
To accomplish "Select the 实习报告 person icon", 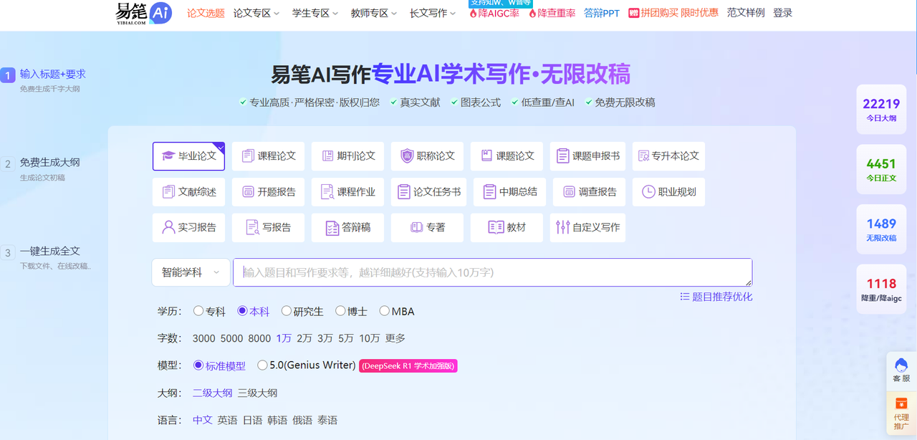I will coord(168,227).
